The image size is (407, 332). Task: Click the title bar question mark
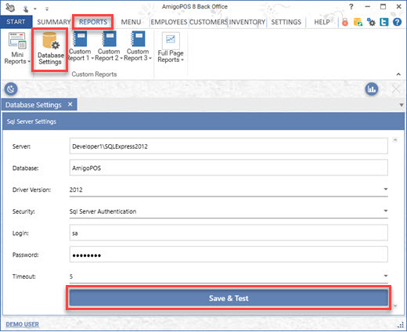[351, 7]
